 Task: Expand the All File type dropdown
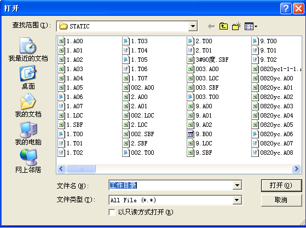pos(237,200)
